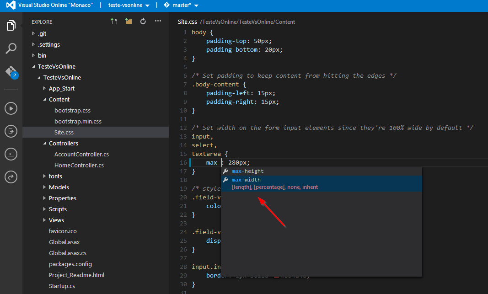Select Site.css in the file tree

point(96,132)
